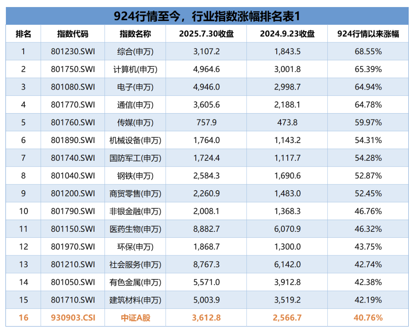Click index code 801970.SWI
The image size is (415, 334).
[x=73, y=246]
